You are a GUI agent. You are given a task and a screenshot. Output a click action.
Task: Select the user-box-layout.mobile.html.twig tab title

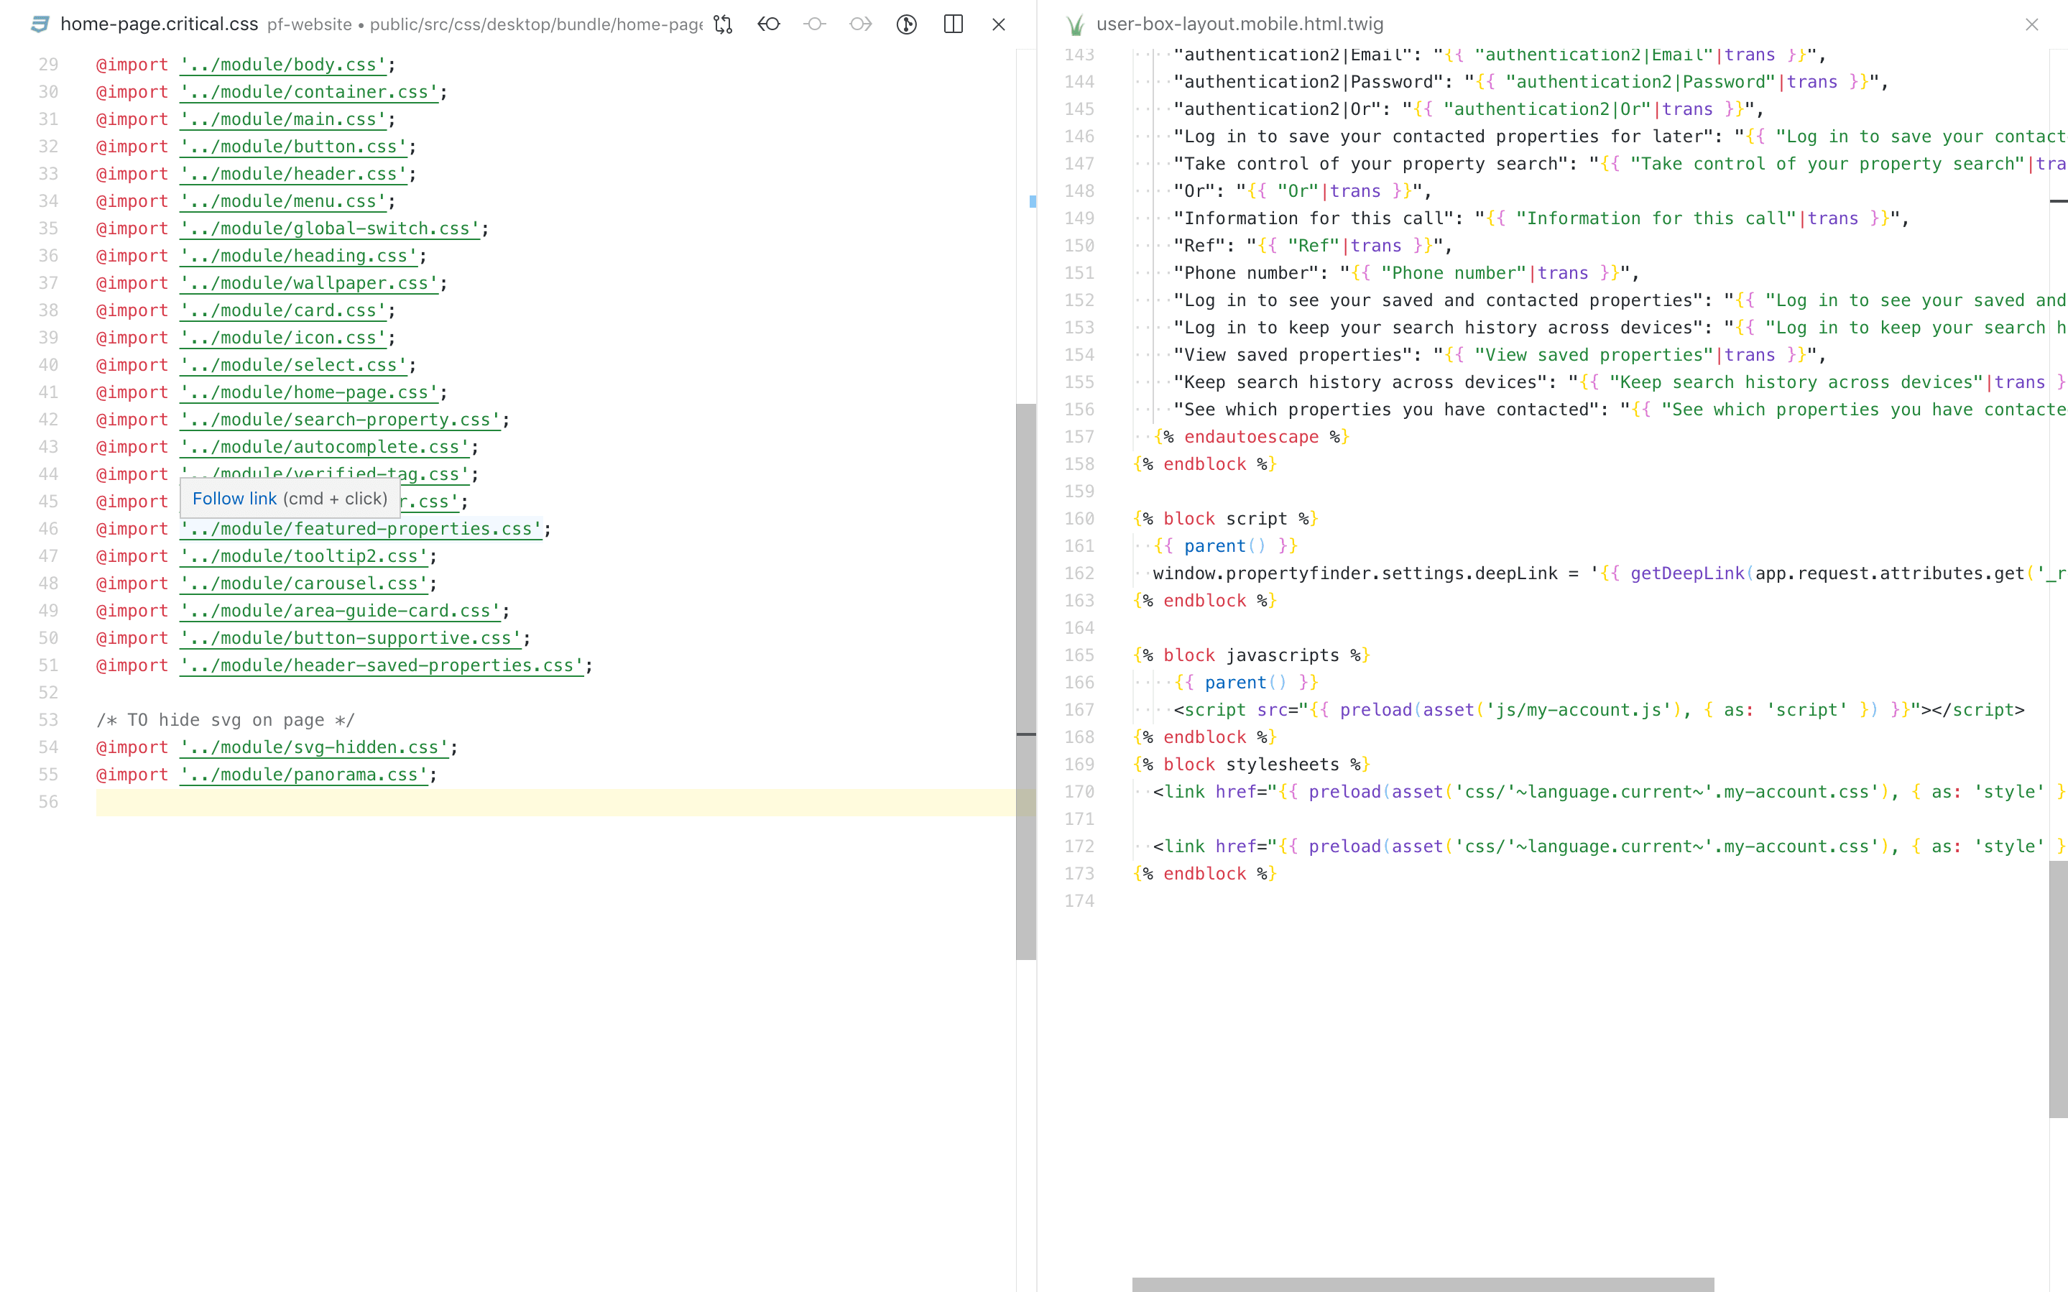(x=1240, y=24)
